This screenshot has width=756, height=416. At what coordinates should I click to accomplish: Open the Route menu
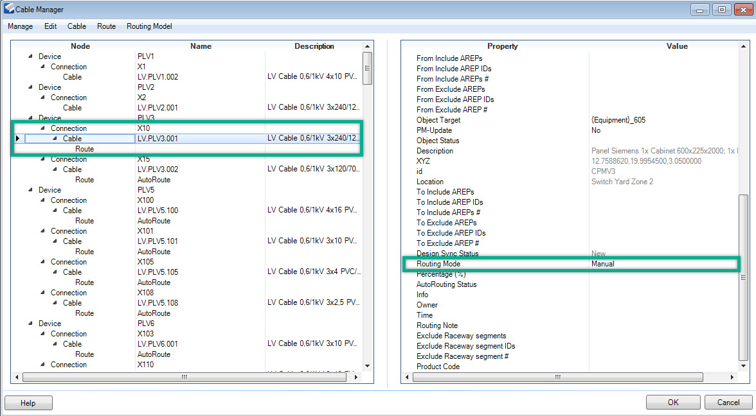pyautogui.click(x=106, y=26)
